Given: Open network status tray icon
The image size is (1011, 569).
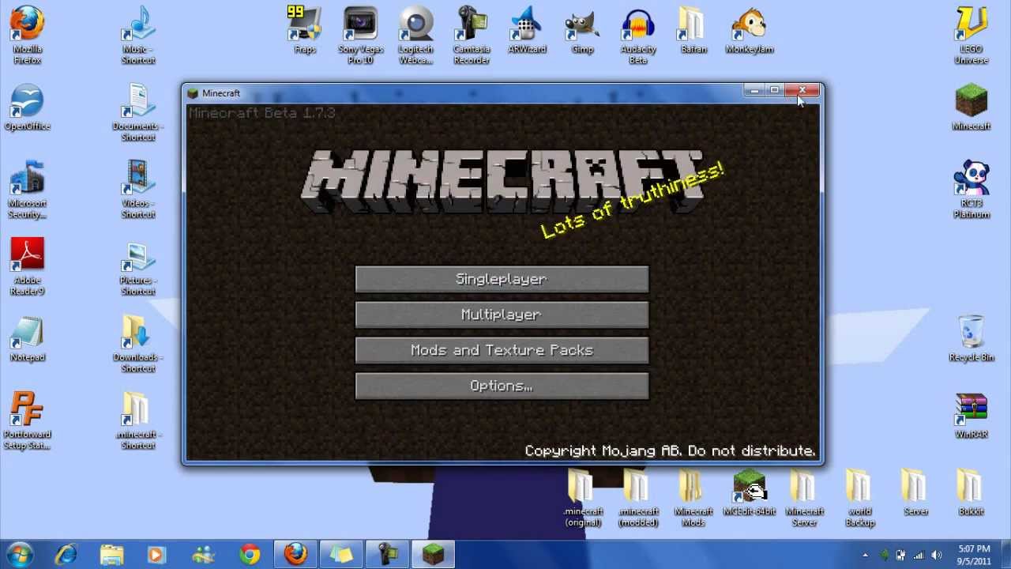Looking at the screenshot, I should click(919, 555).
